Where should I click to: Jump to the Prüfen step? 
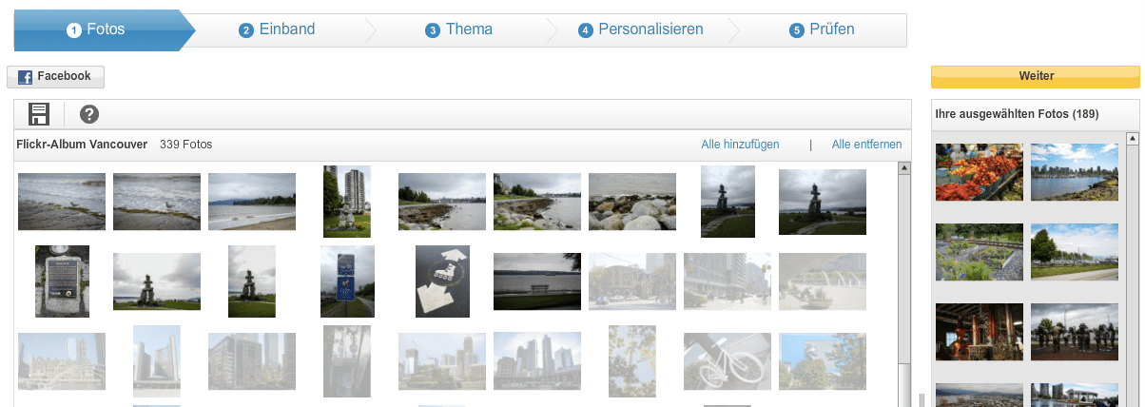click(822, 29)
